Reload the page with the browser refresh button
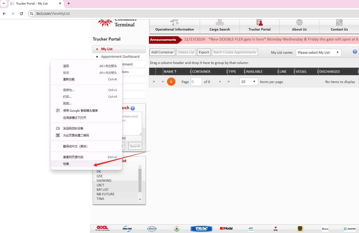The width and height of the screenshot is (359, 233). pyautogui.click(x=21, y=13)
